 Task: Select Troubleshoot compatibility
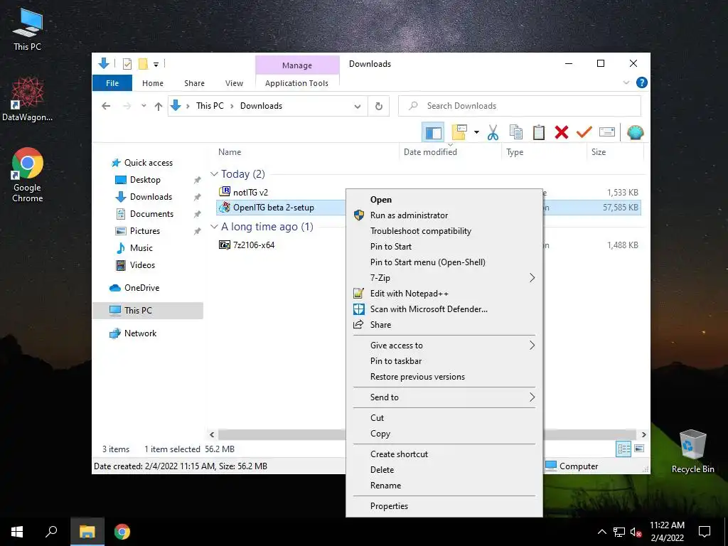444,231
